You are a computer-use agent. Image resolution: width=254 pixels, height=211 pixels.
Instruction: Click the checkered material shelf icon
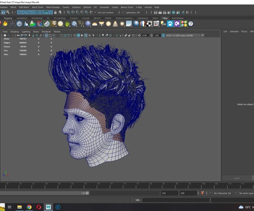pyautogui.click(x=149, y=24)
